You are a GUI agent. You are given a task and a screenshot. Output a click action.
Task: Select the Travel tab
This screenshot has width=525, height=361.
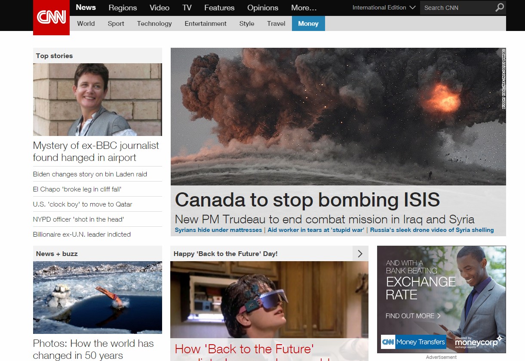(276, 24)
